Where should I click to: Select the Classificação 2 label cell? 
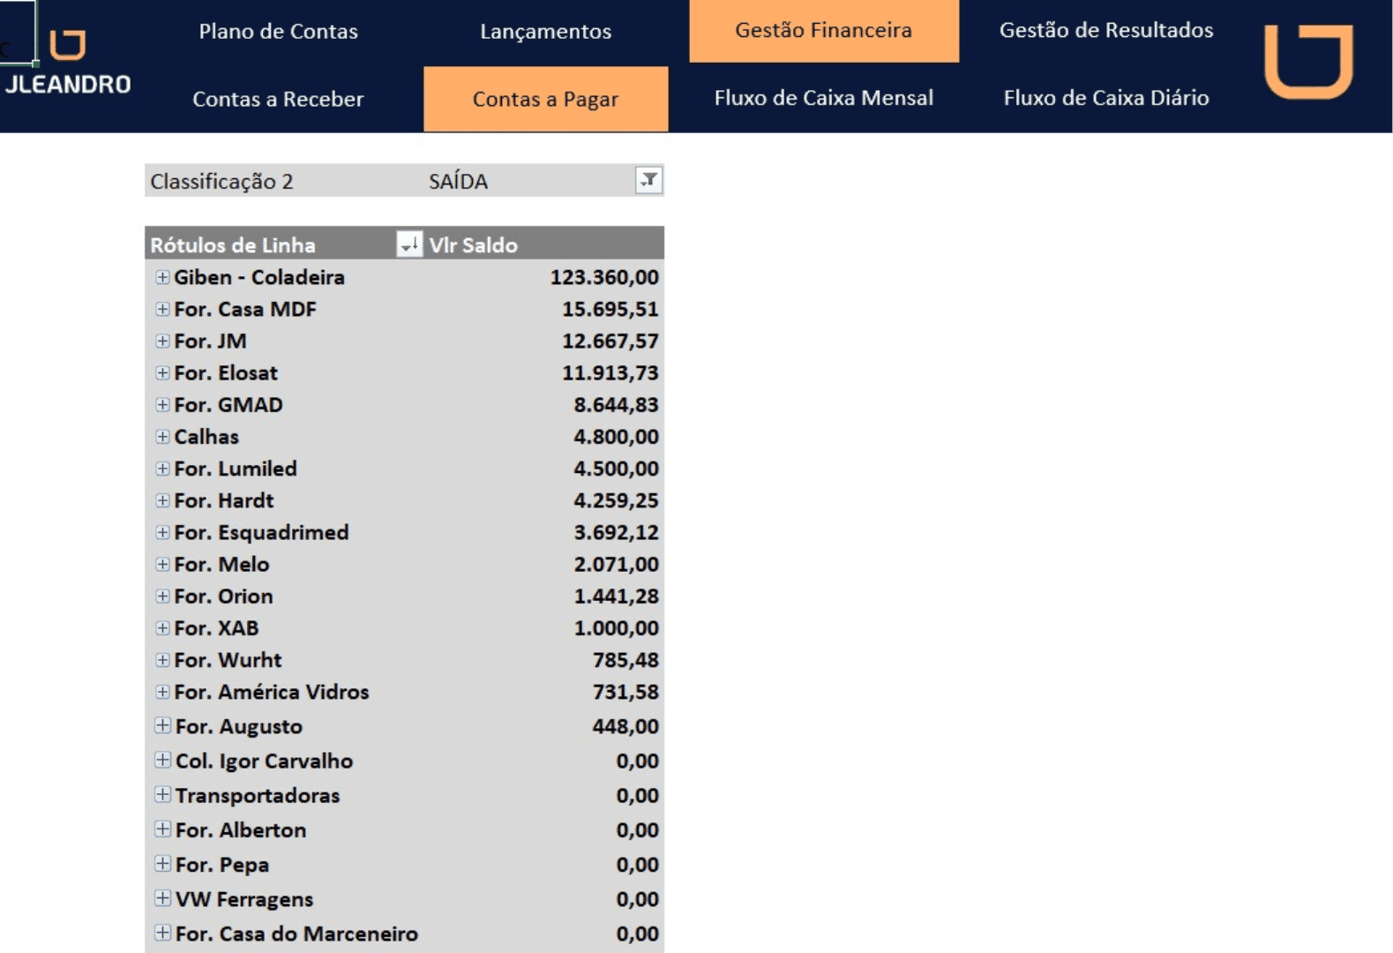(x=221, y=181)
